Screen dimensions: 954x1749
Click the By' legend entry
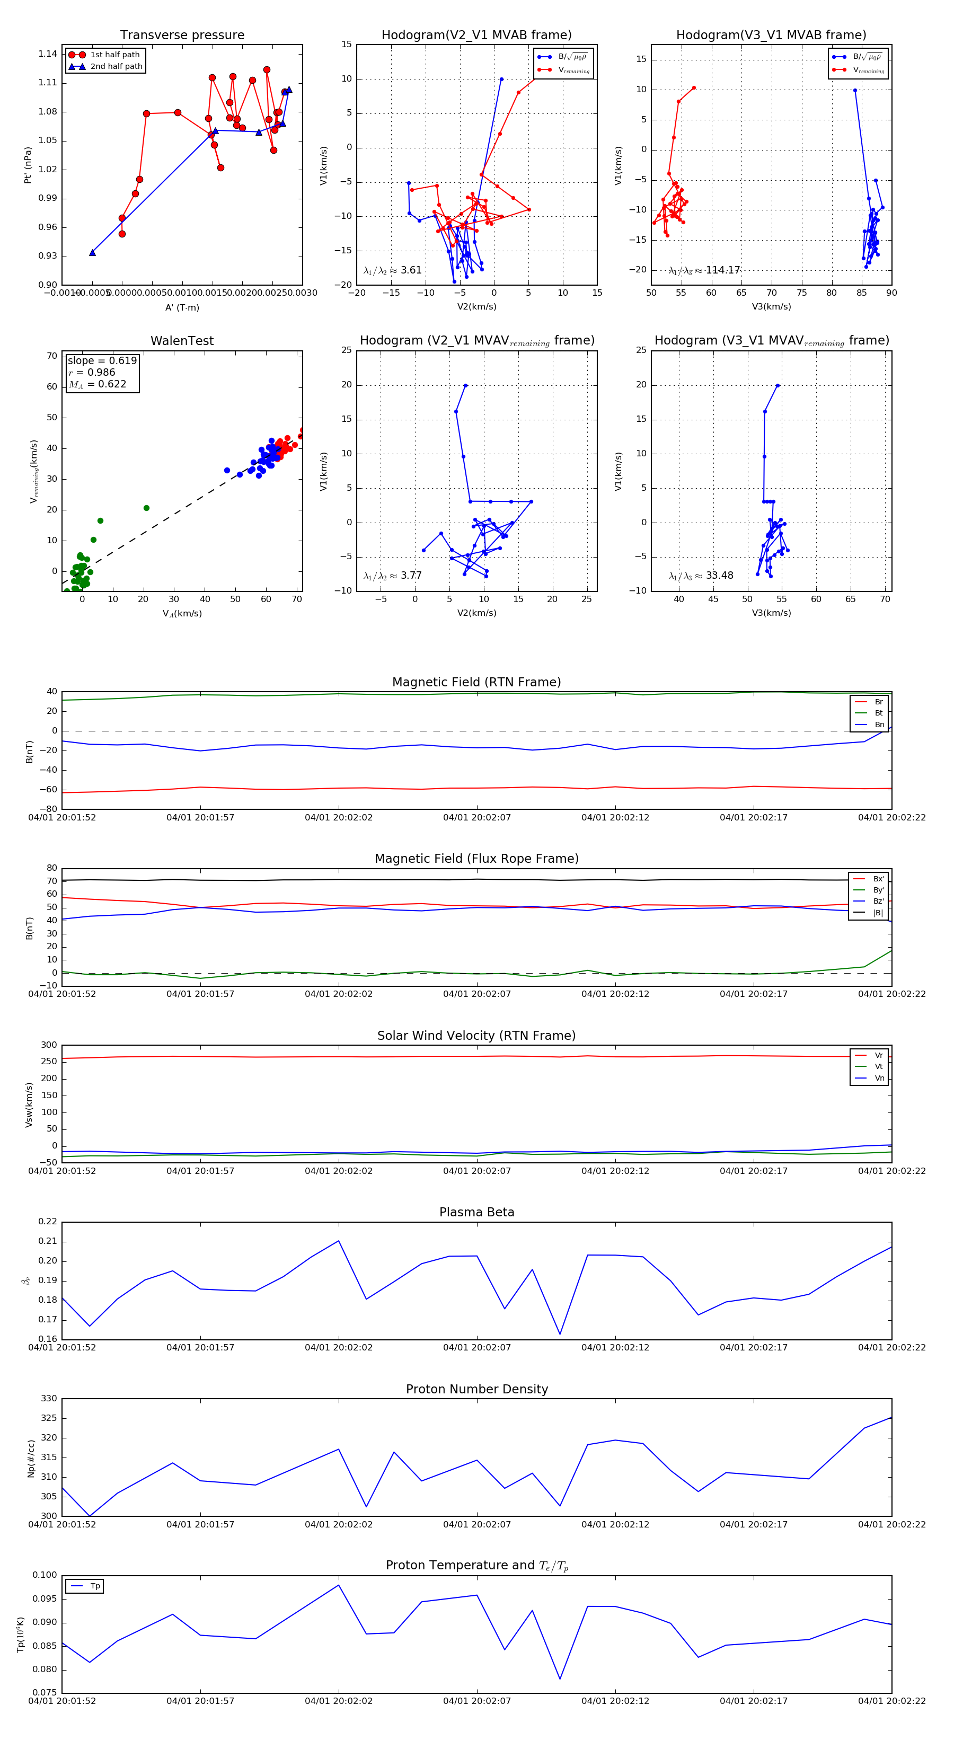click(x=869, y=890)
